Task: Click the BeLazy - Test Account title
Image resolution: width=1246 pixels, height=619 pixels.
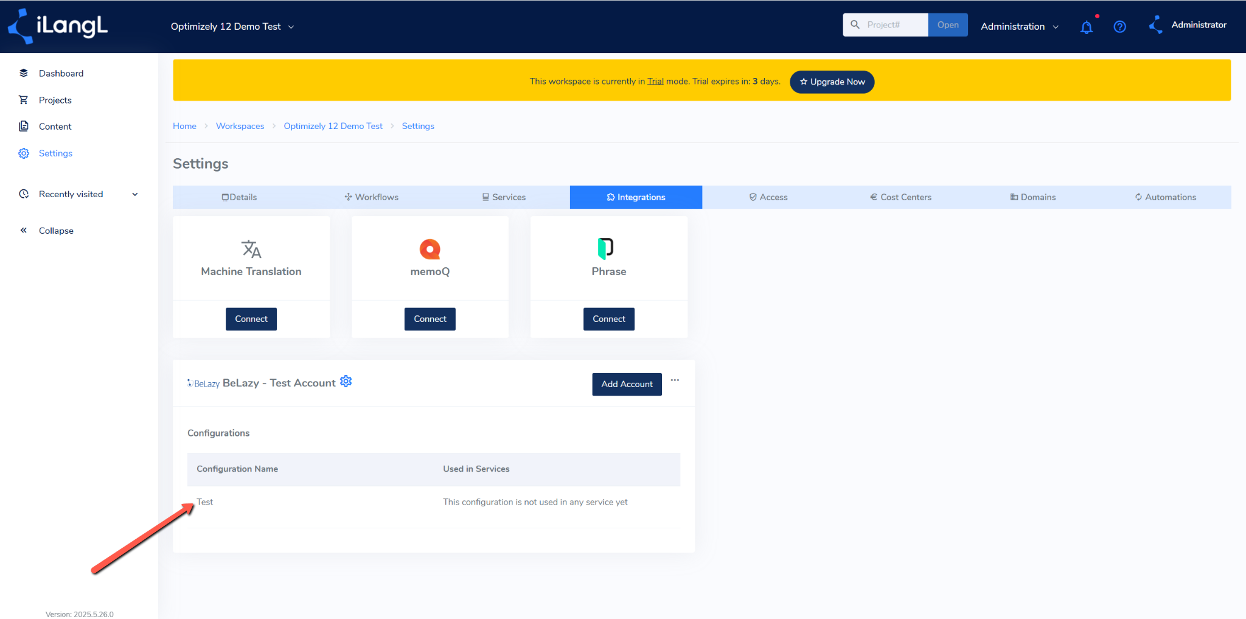Action: (x=279, y=383)
